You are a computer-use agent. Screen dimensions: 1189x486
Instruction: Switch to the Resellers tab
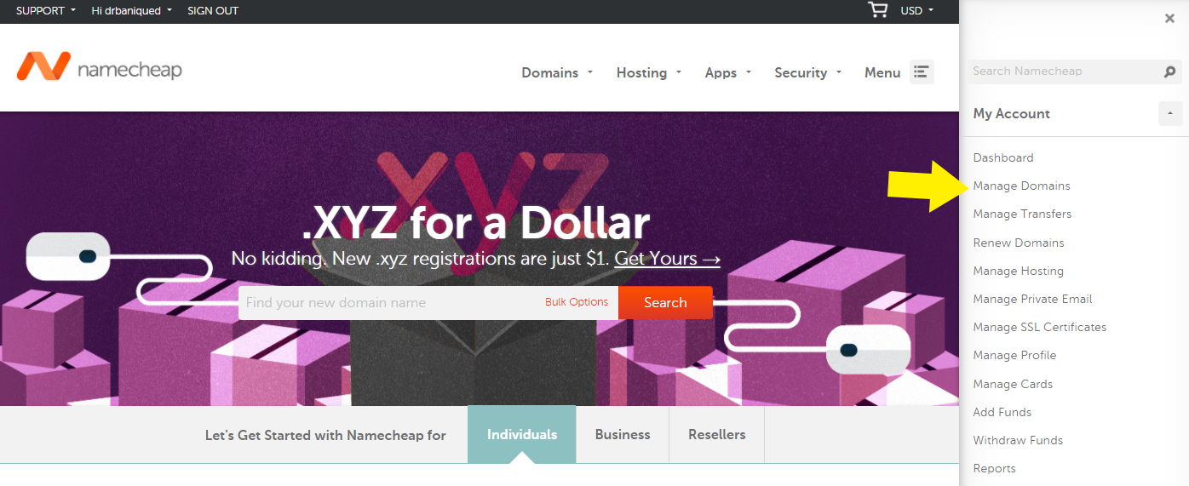tap(717, 434)
